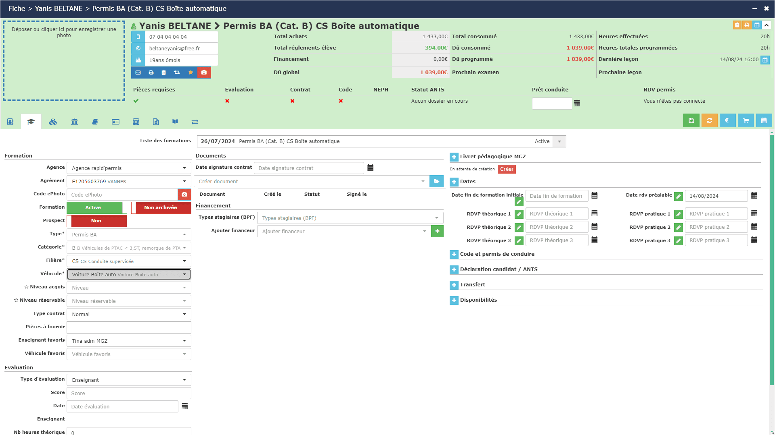Open the Type contrat Normal dropdown
The height and width of the screenshot is (435, 775).
(129, 314)
